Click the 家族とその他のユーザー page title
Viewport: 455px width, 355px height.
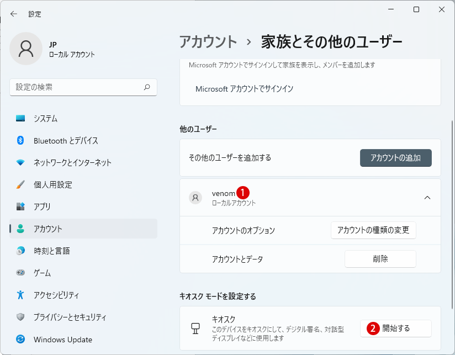(332, 42)
